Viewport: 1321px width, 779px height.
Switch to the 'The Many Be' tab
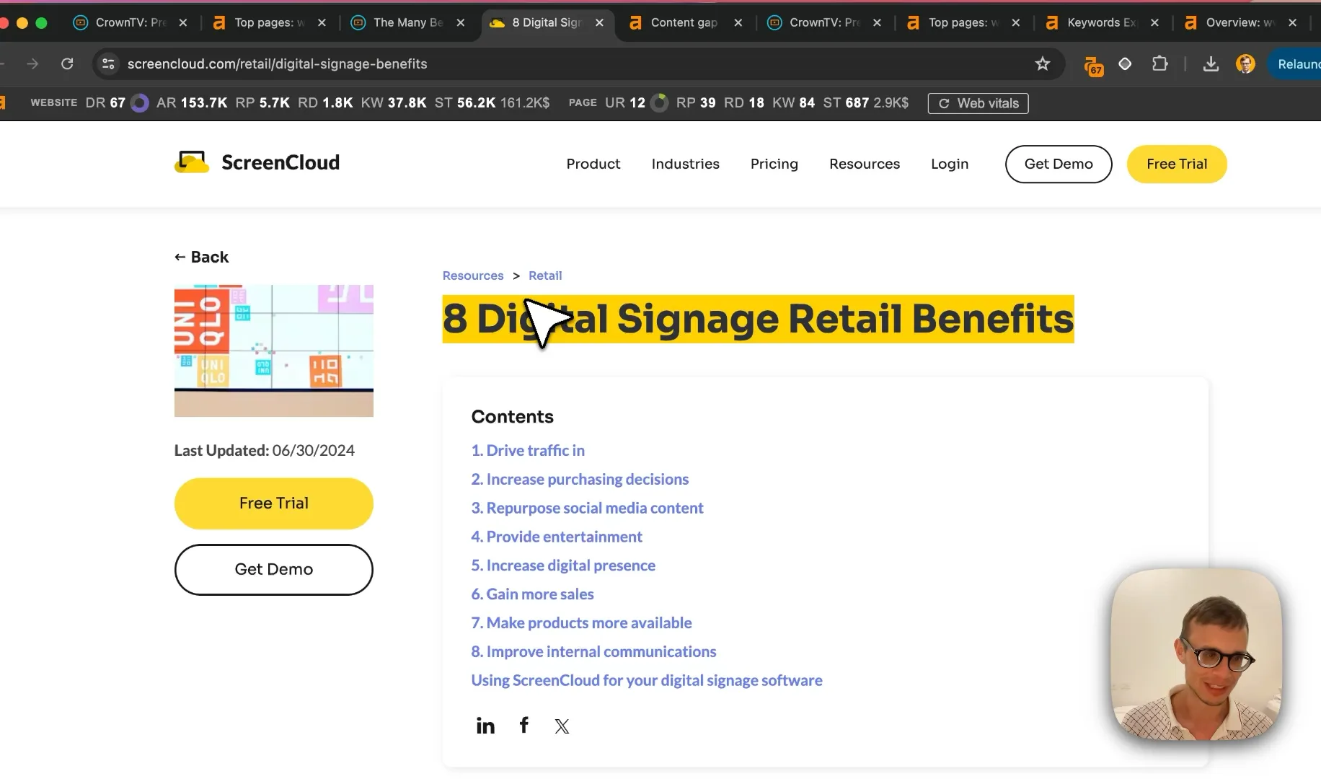[407, 22]
